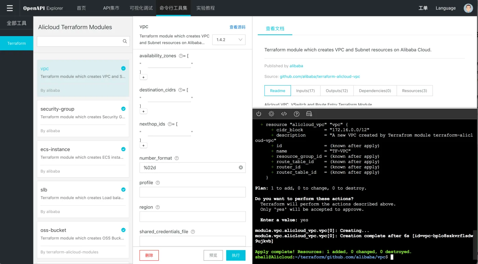Open the user avatar profile
This screenshot has height=264, width=478.
tap(468, 8)
